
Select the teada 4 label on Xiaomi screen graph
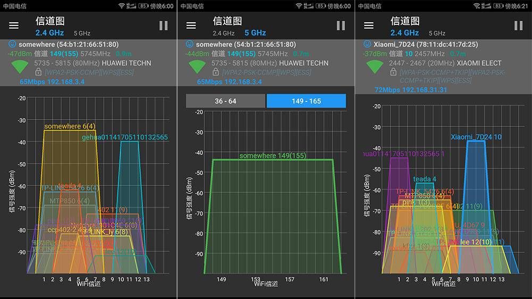(x=425, y=179)
